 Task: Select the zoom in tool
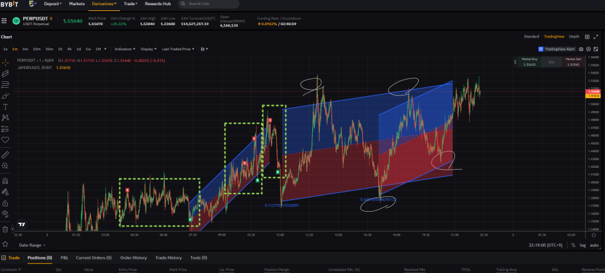(x=5, y=166)
